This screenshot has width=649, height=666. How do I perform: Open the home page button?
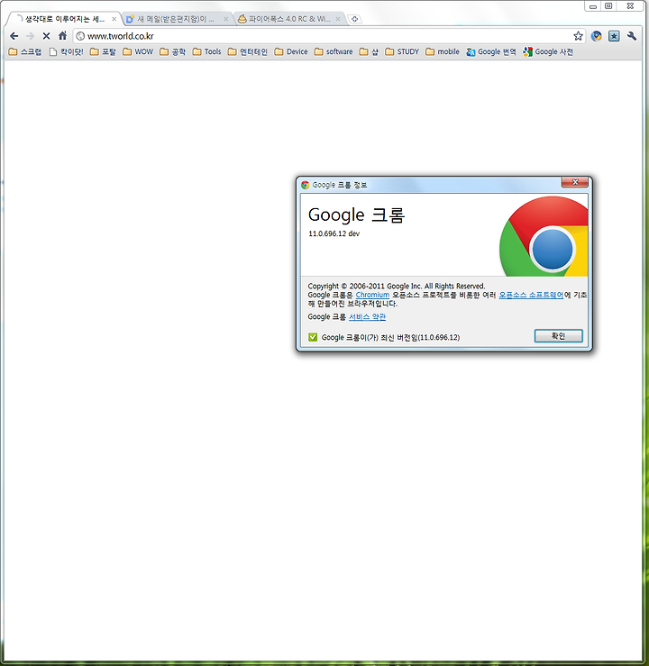tap(62, 36)
